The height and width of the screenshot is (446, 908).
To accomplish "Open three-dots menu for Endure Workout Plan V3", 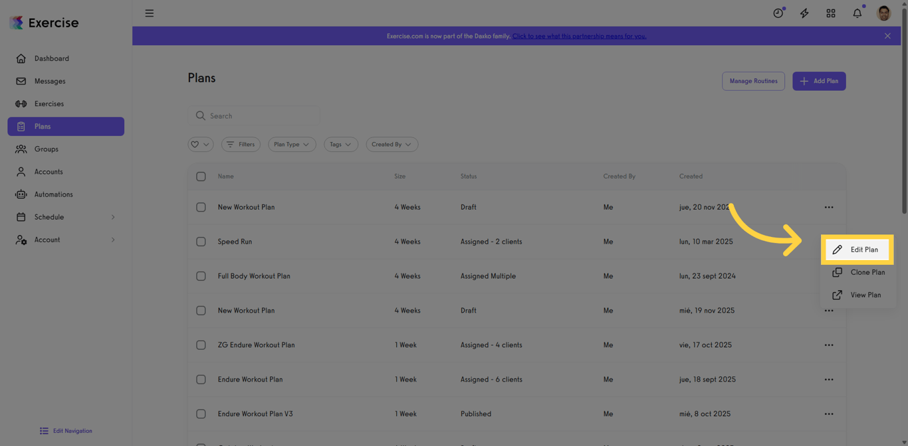I will pos(829,414).
